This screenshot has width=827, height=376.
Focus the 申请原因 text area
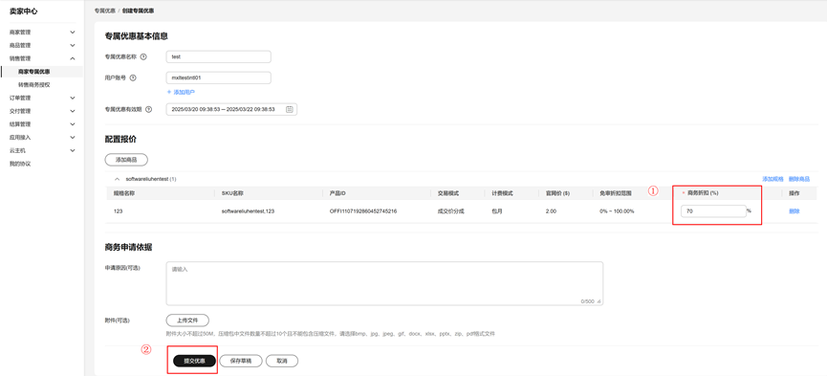point(384,283)
